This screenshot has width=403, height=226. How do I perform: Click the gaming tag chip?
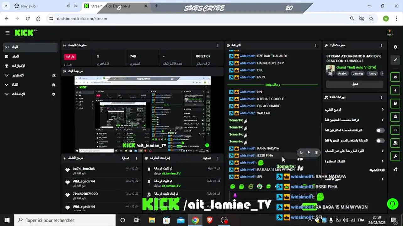coord(357,73)
